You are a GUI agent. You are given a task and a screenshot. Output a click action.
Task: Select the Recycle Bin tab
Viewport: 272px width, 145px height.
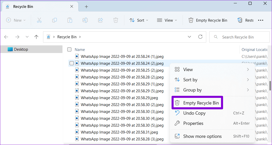coord(40,7)
